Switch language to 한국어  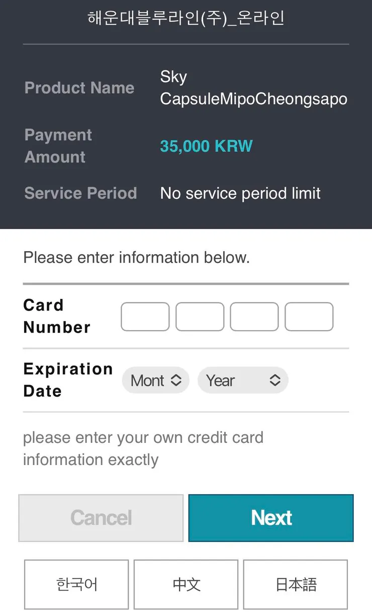76,584
